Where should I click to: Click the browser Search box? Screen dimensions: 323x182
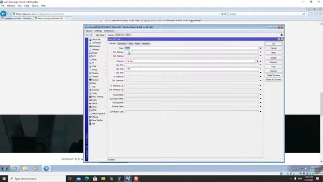tap(265, 14)
